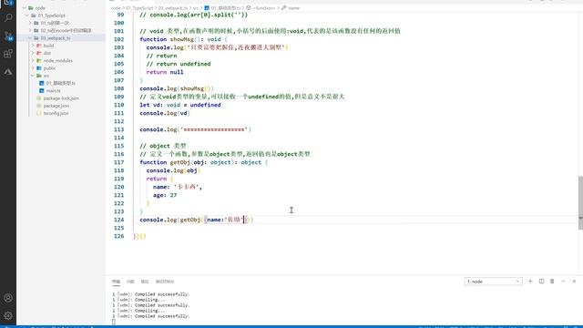Switch to the 输出 panel tab
Screen dimensions: 583x328
[145, 282]
